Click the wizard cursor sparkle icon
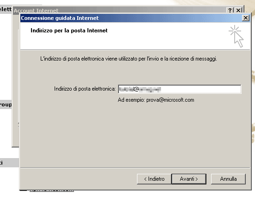This screenshot has height=202, width=255. pos(236,36)
